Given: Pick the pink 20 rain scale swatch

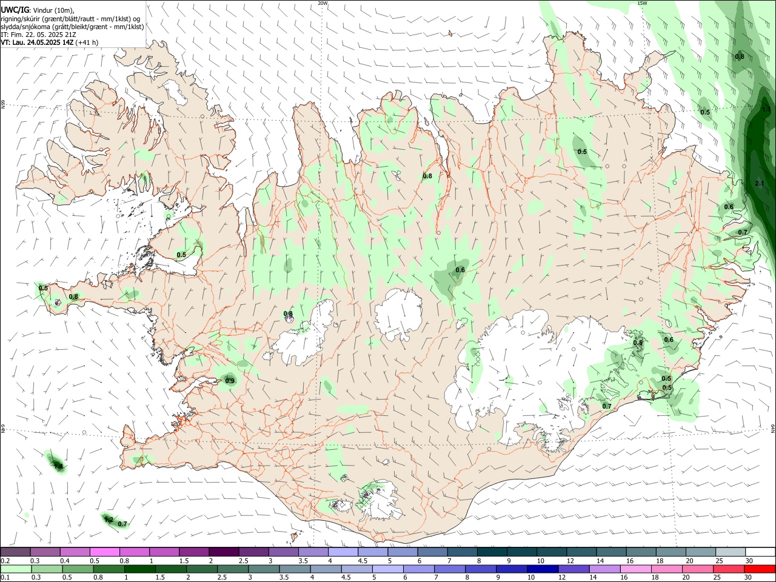Looking at the screenshot, I should [x=698, y=569].
